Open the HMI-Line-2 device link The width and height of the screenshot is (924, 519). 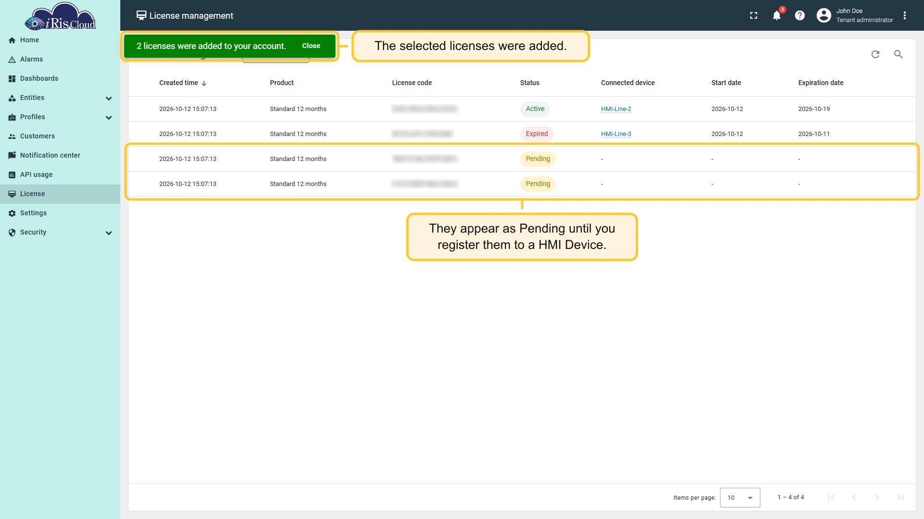(x=616, y=109)
